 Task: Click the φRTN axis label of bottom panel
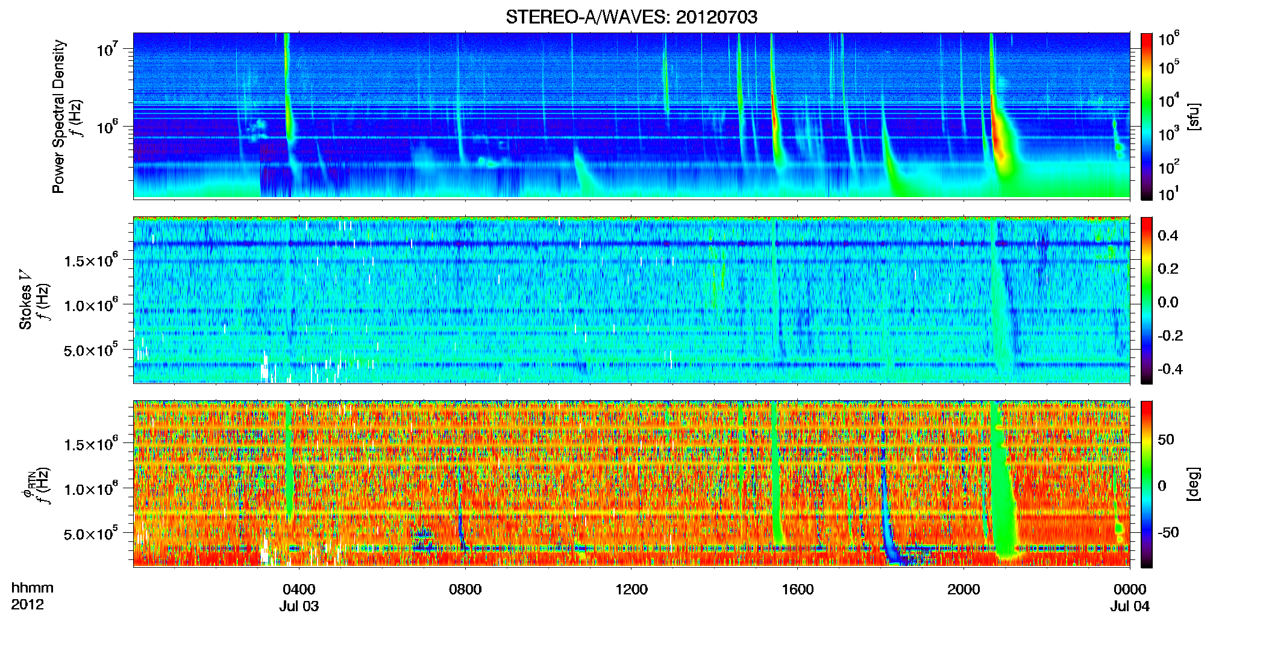point(28,485)
